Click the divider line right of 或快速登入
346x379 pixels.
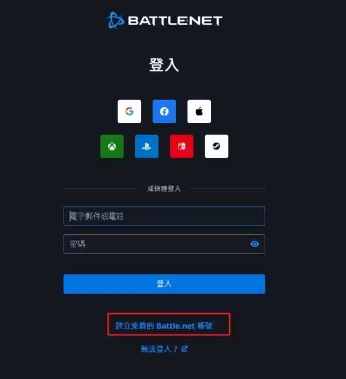point(227,188)
